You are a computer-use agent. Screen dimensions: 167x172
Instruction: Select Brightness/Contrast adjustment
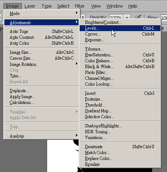coord(120,22)
